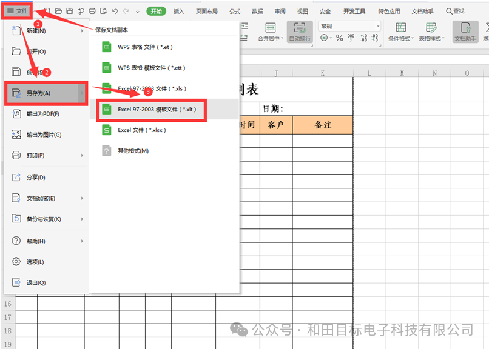
Task: Open the 数据 ribbon tab
Action: pyautogui.click(x=257, y=12)
